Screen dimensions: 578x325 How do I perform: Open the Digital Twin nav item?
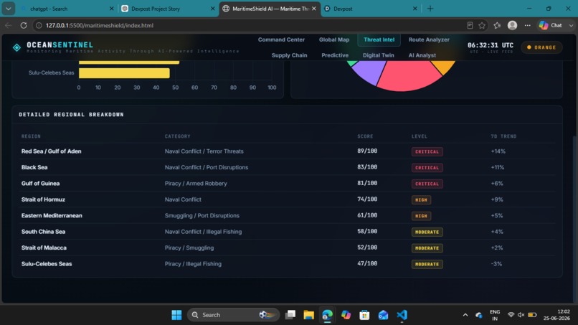[378, 55]
